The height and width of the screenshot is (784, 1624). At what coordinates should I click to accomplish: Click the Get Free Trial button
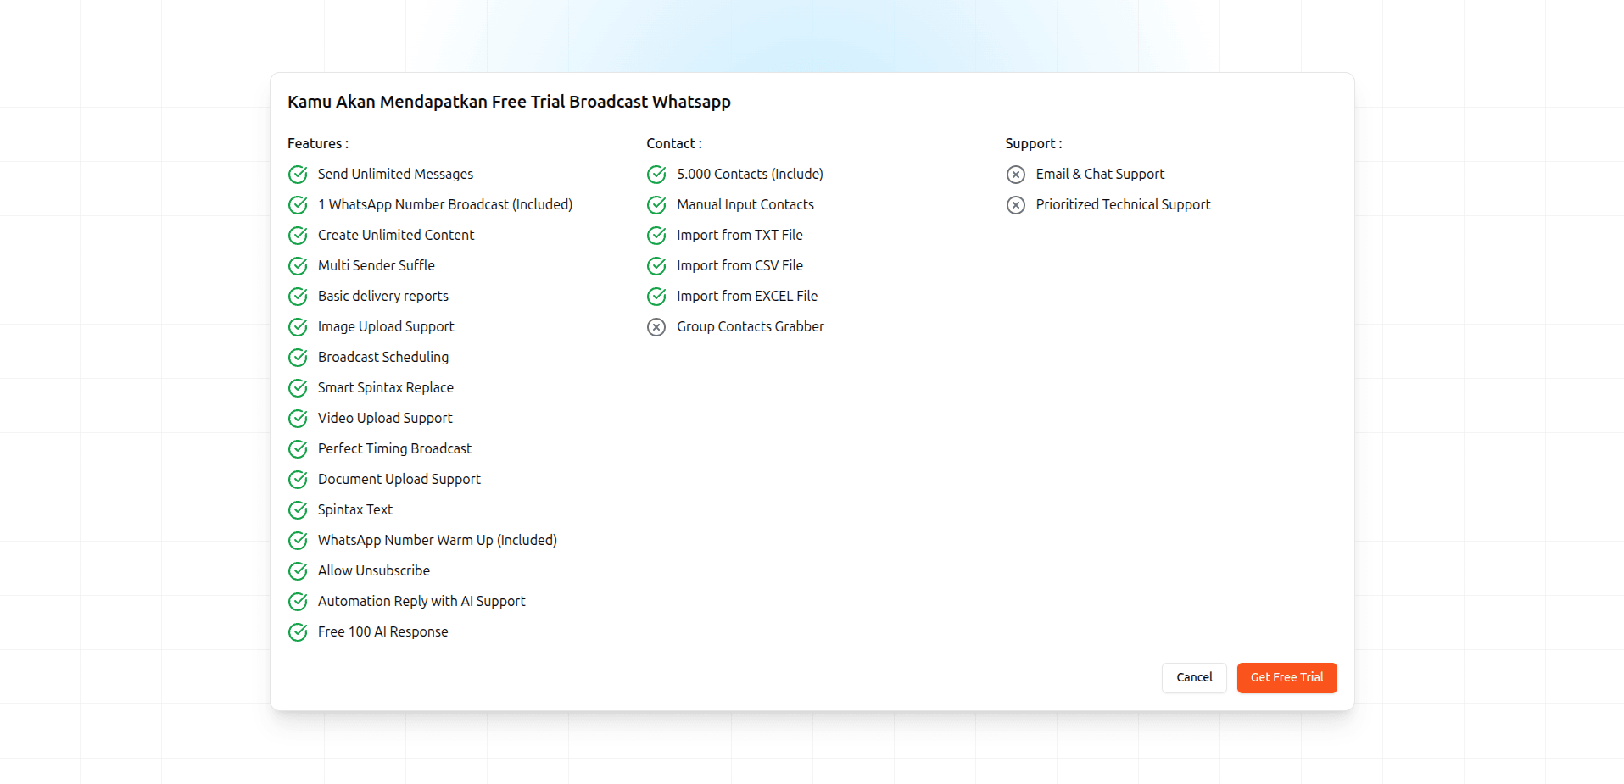(1286, 678)
